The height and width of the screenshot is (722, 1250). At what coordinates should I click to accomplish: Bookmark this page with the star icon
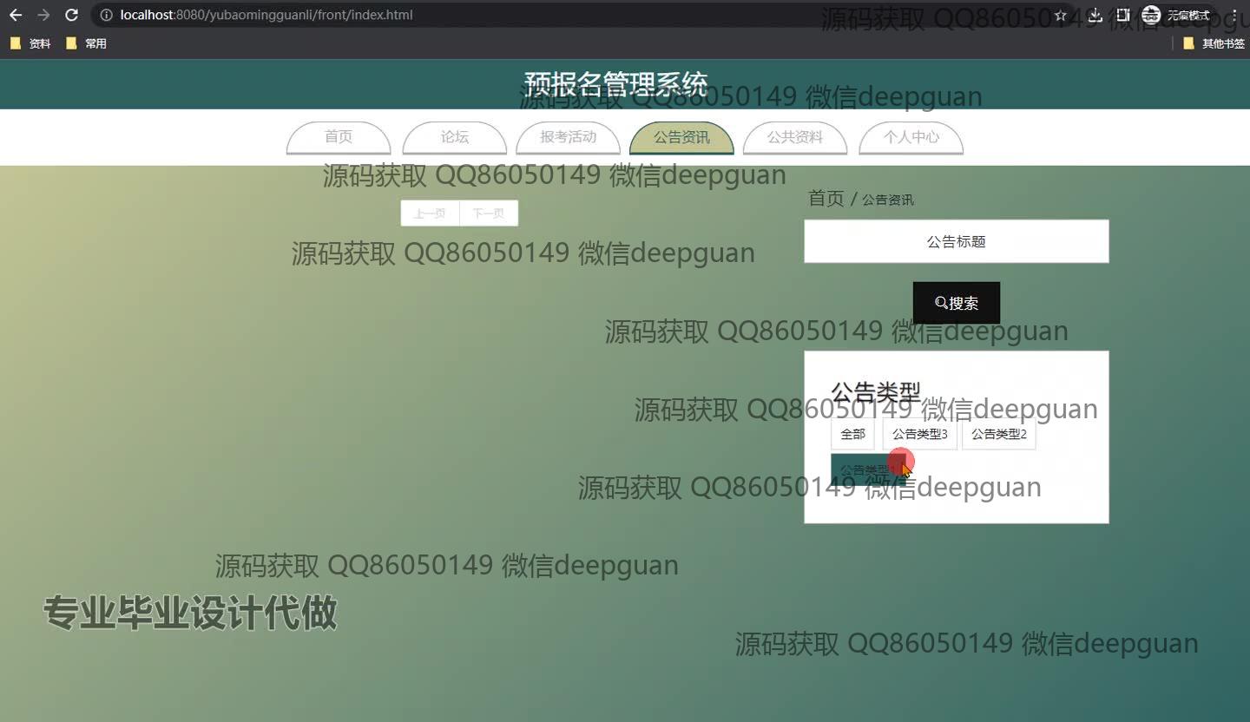[x=1061, y=15]
